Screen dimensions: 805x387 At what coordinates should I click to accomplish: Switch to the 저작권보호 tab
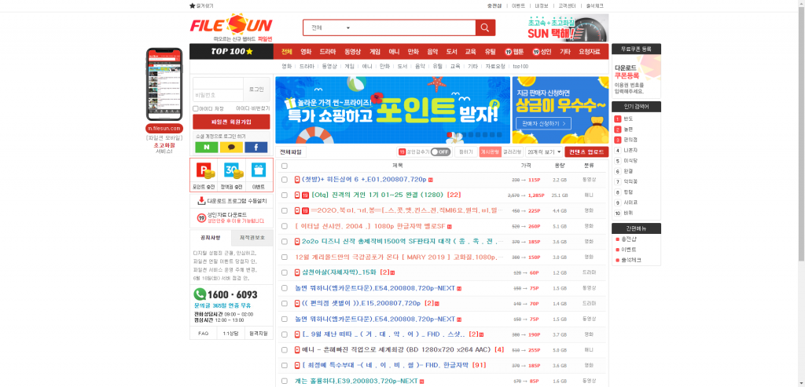(252, 238)
